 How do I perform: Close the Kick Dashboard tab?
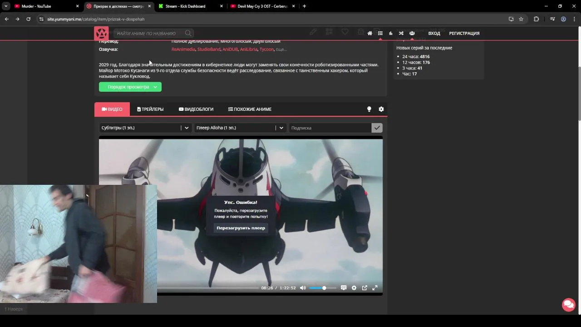tap(222, 6)
